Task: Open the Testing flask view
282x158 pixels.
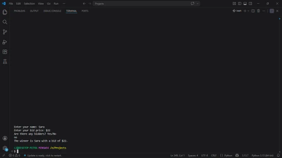Action: 5,62
